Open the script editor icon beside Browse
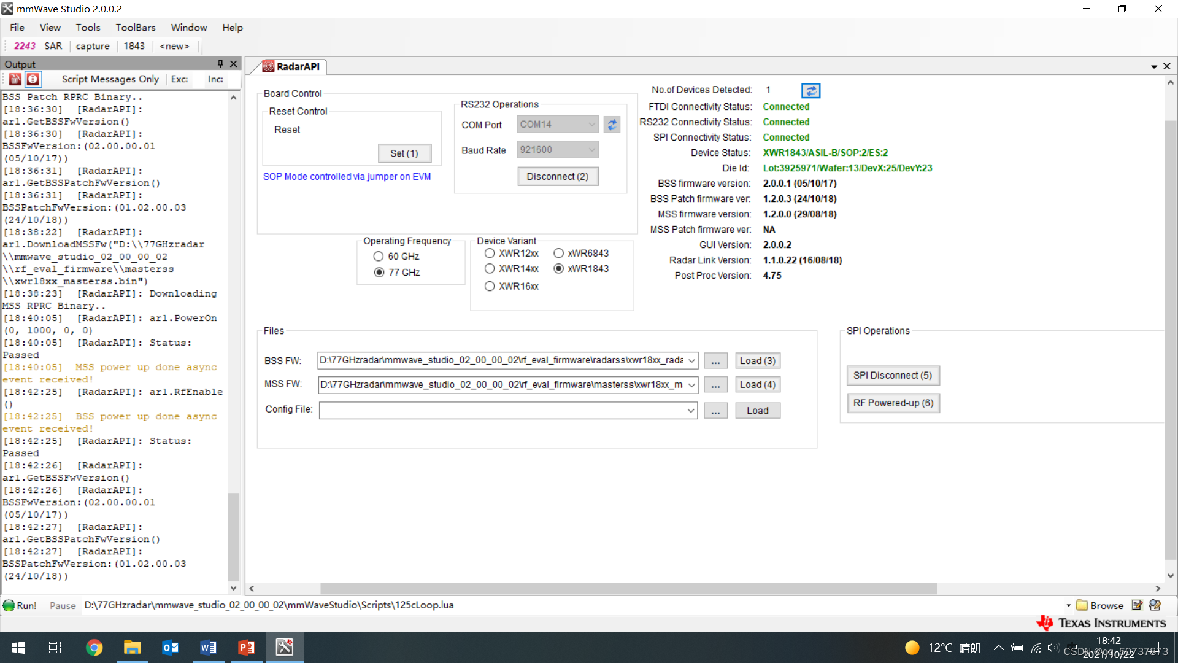The height and width of the screenshot is (663, 1178). point(1137,605)
